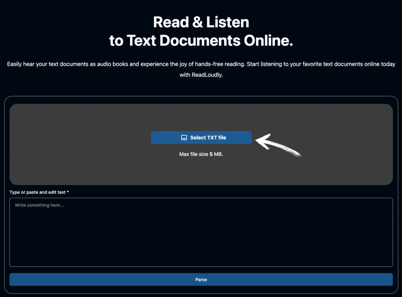Click the 'to Text Documents Online.' heading line
The height and width of the screenshot is (297, 402).
point(201,40)
